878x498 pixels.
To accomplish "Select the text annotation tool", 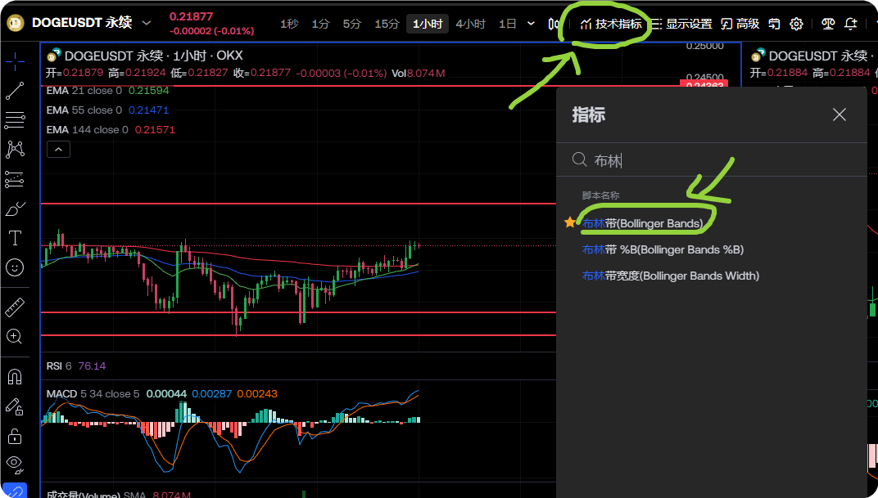I will tap(15, 238).
